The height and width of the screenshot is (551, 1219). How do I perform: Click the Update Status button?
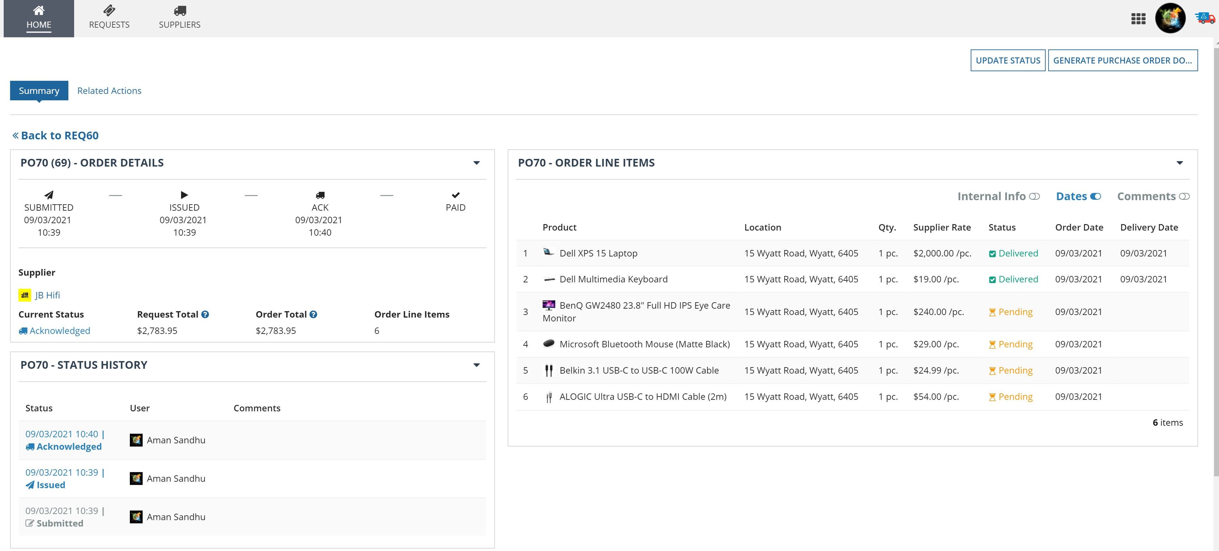pos(1008,60)
